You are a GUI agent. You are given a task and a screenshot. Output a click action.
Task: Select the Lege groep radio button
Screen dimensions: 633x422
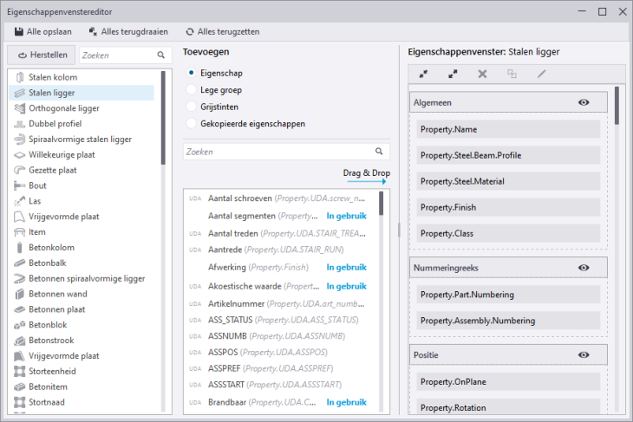pos(193,90)
